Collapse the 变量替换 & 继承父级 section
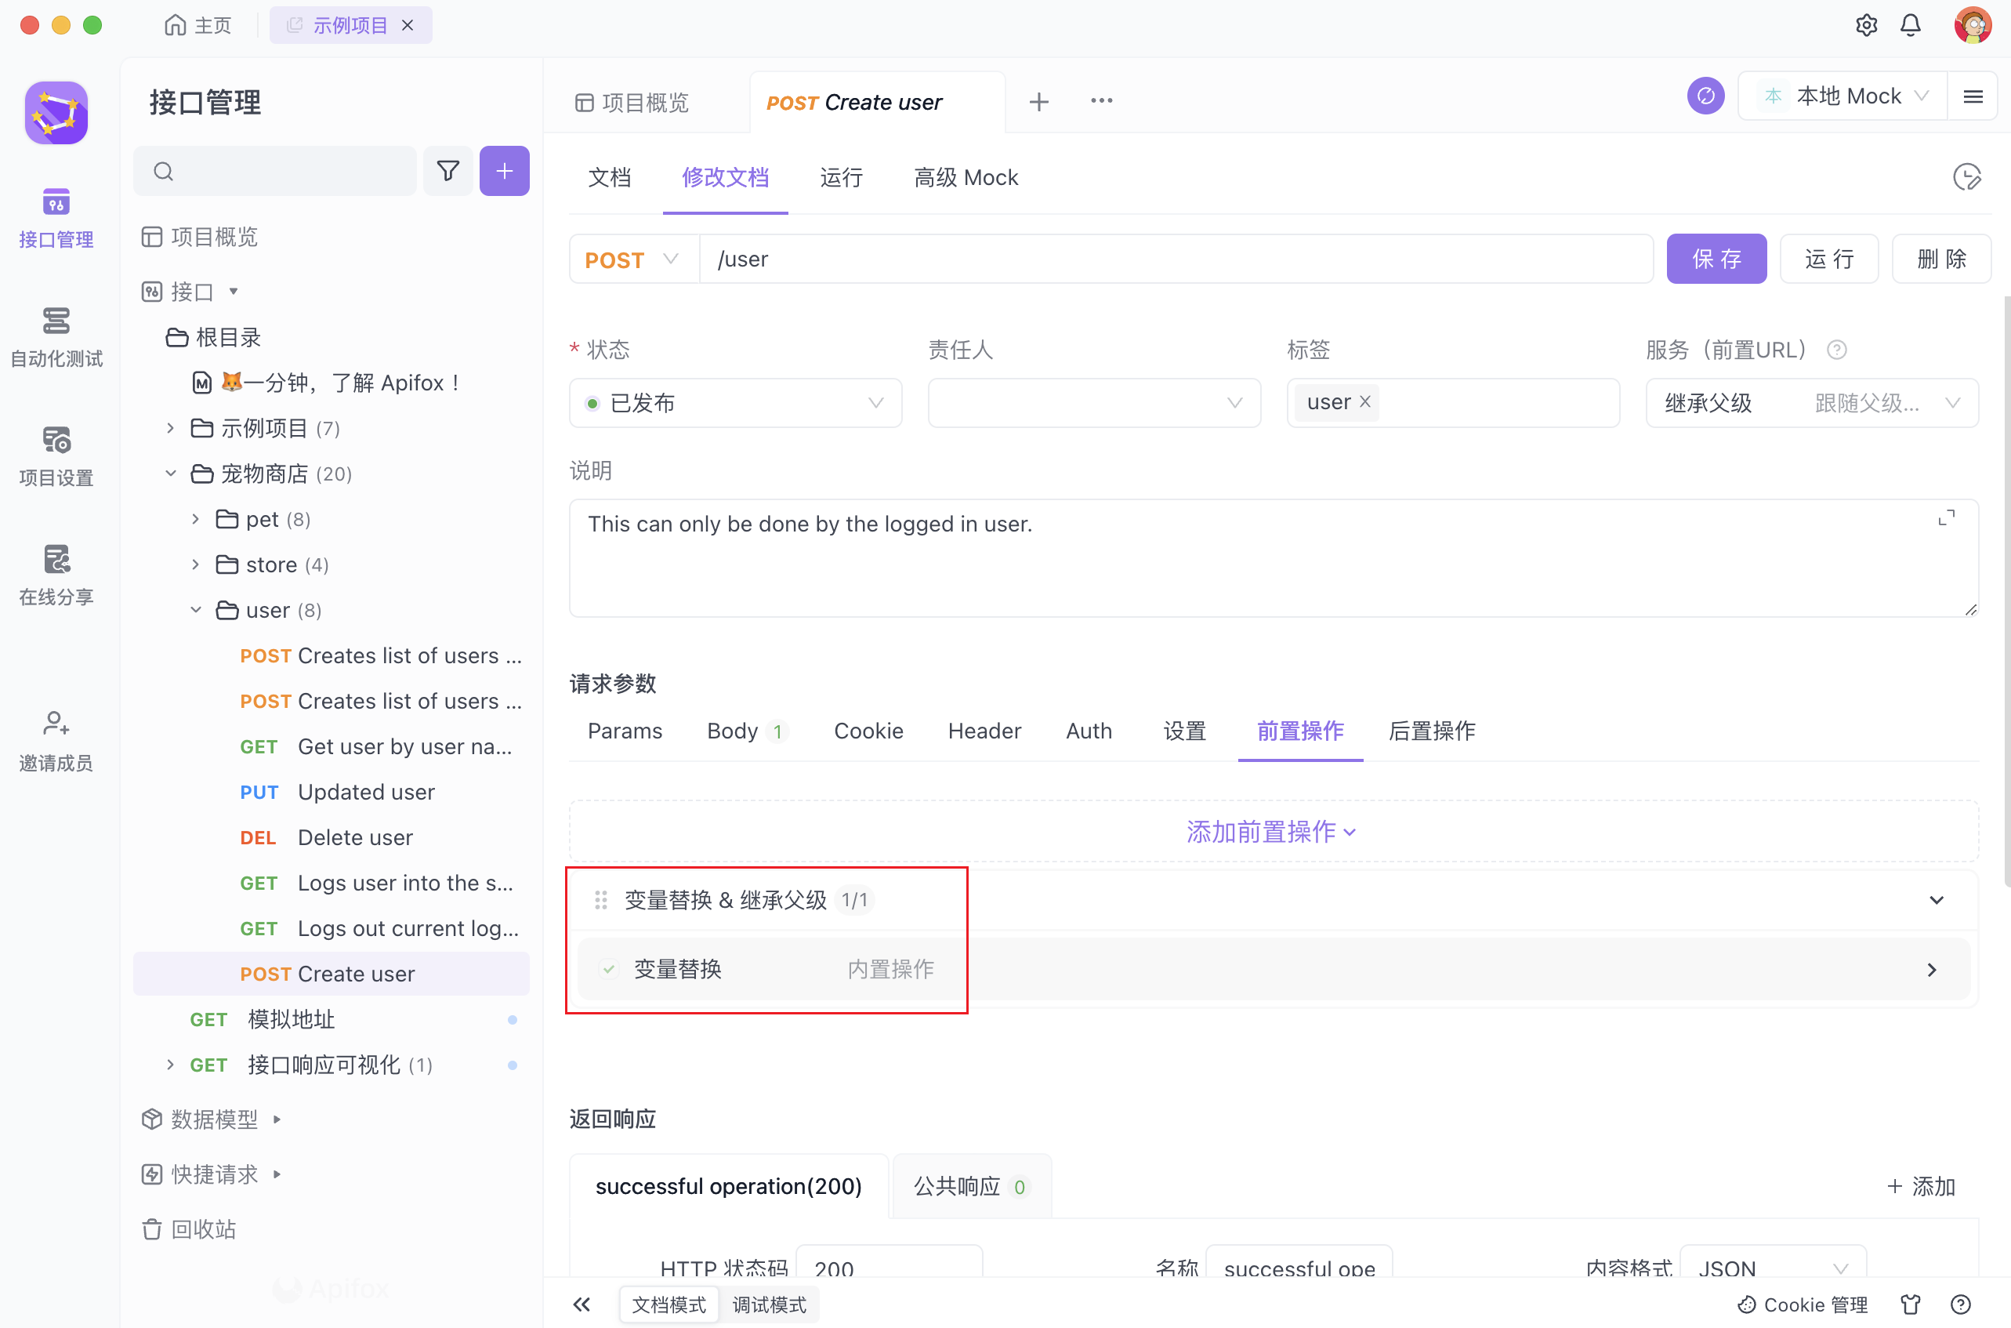Image resolution: width=2011 pixels, height=1328 pixels. 1937,899
